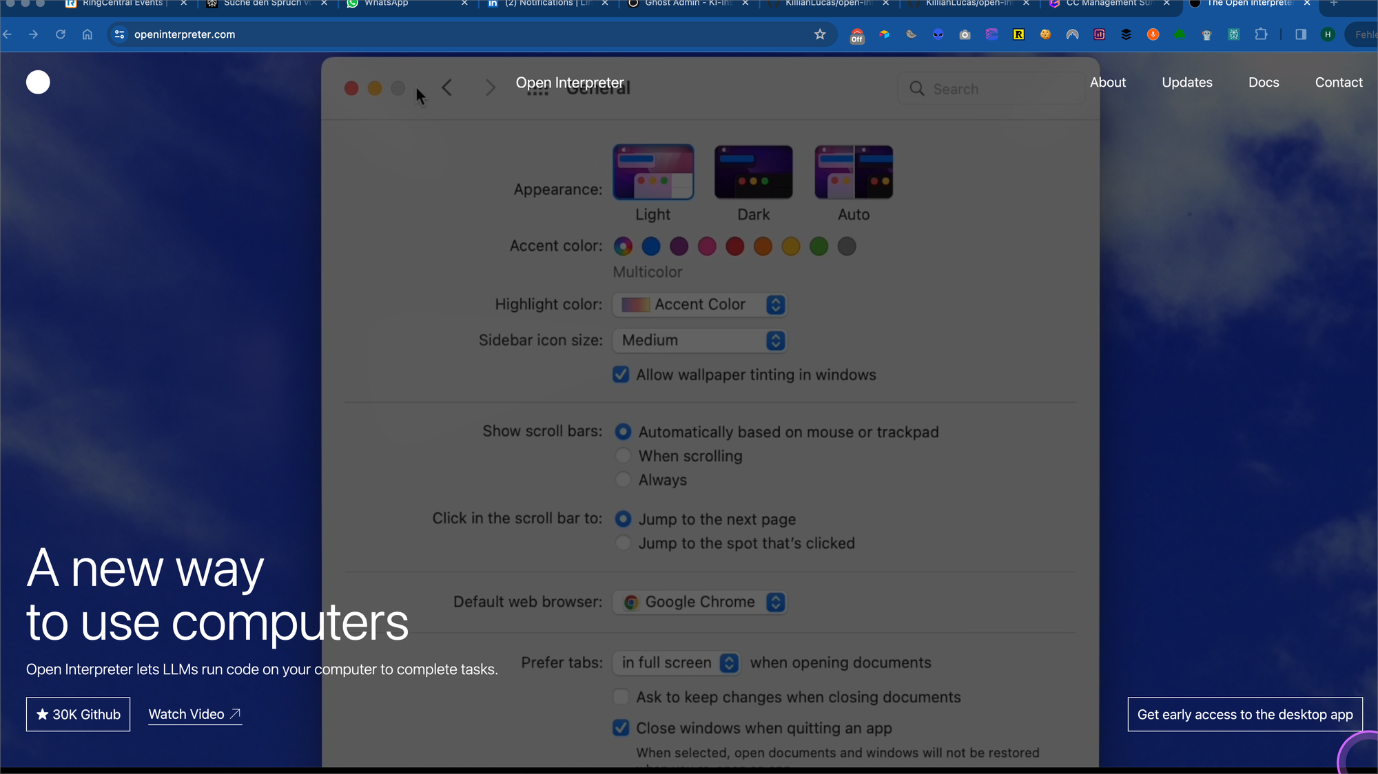Select When scrolling scroll bar option
Screen dimensions: 1378x774
[x=623, y=456]
